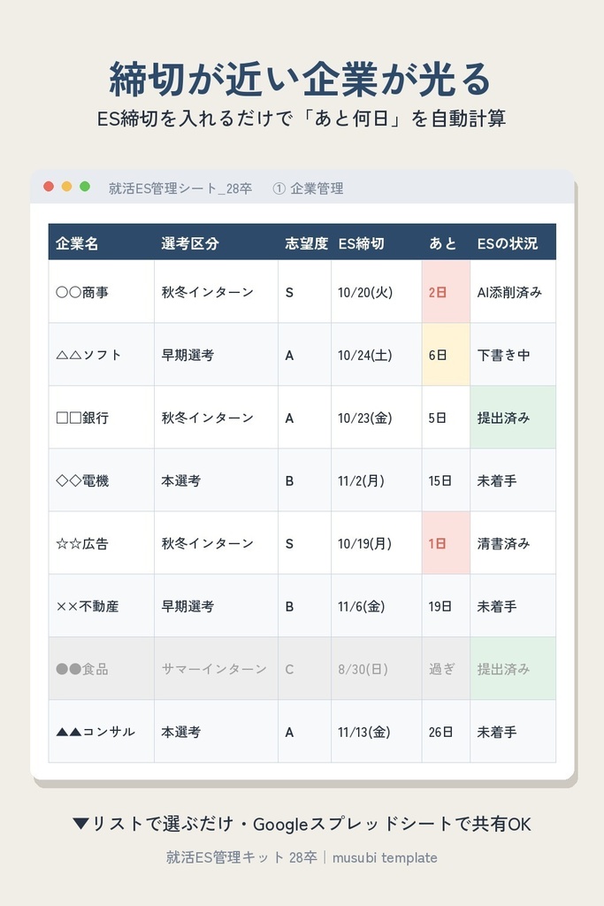Viewport: 604px width, 906px height.
Task: Select 提出済み status for □□銀行
Action: (x=513, y=418)
